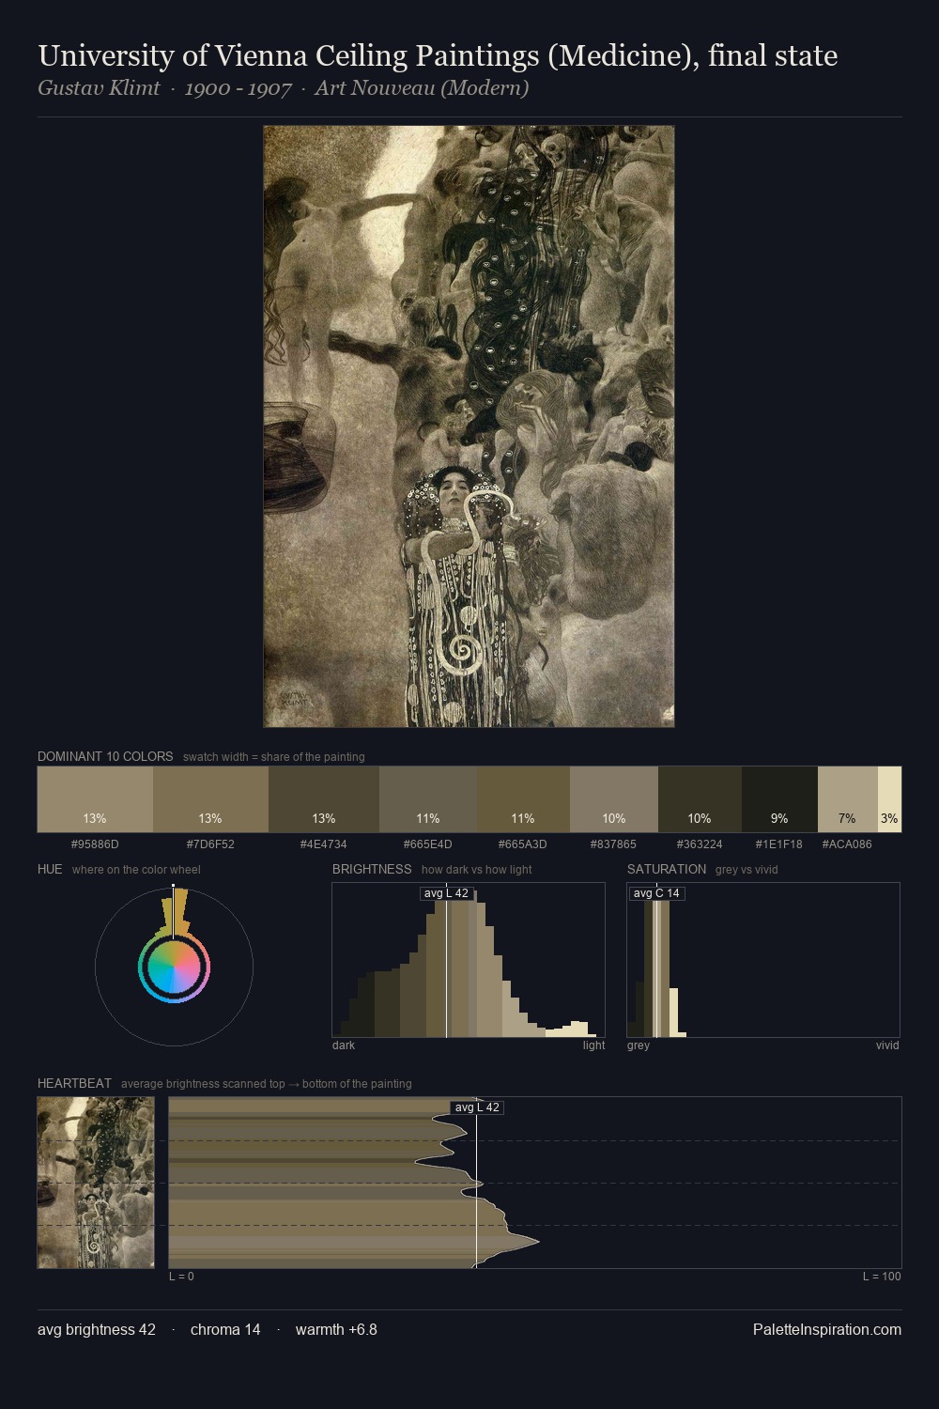Click the hue color wheel
The image size is (939, 1409).
(x=174, y=967)
